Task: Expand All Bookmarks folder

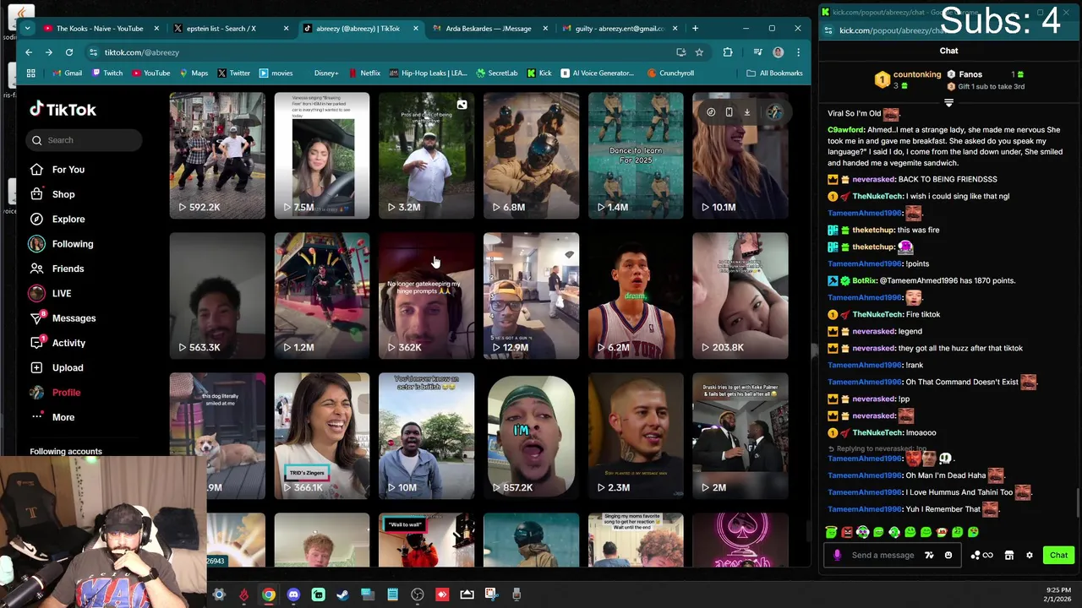Action: pyautogui.click(x=774, y=73)
